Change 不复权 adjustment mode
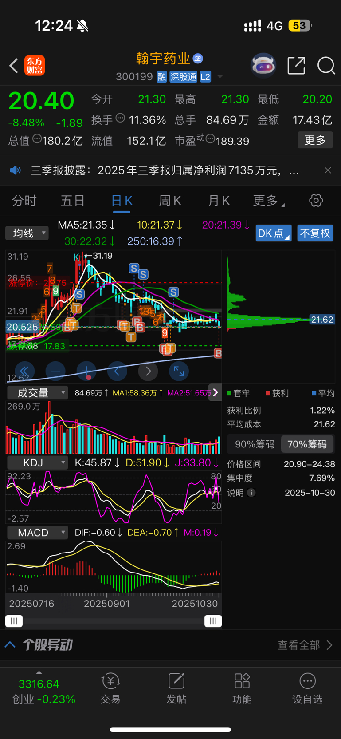Screen dimensions: 341x739 pyautogui.click(x=315, y=233)
